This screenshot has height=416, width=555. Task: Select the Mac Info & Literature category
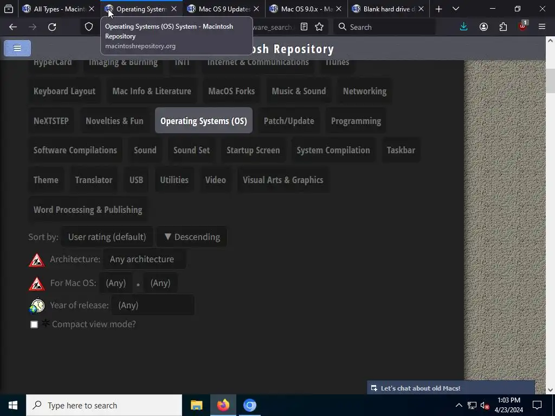152,91
